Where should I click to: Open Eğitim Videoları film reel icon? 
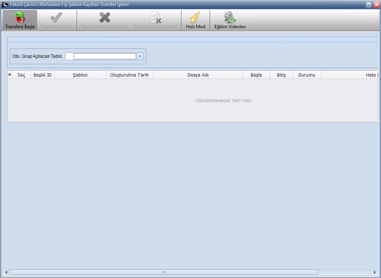230,17
